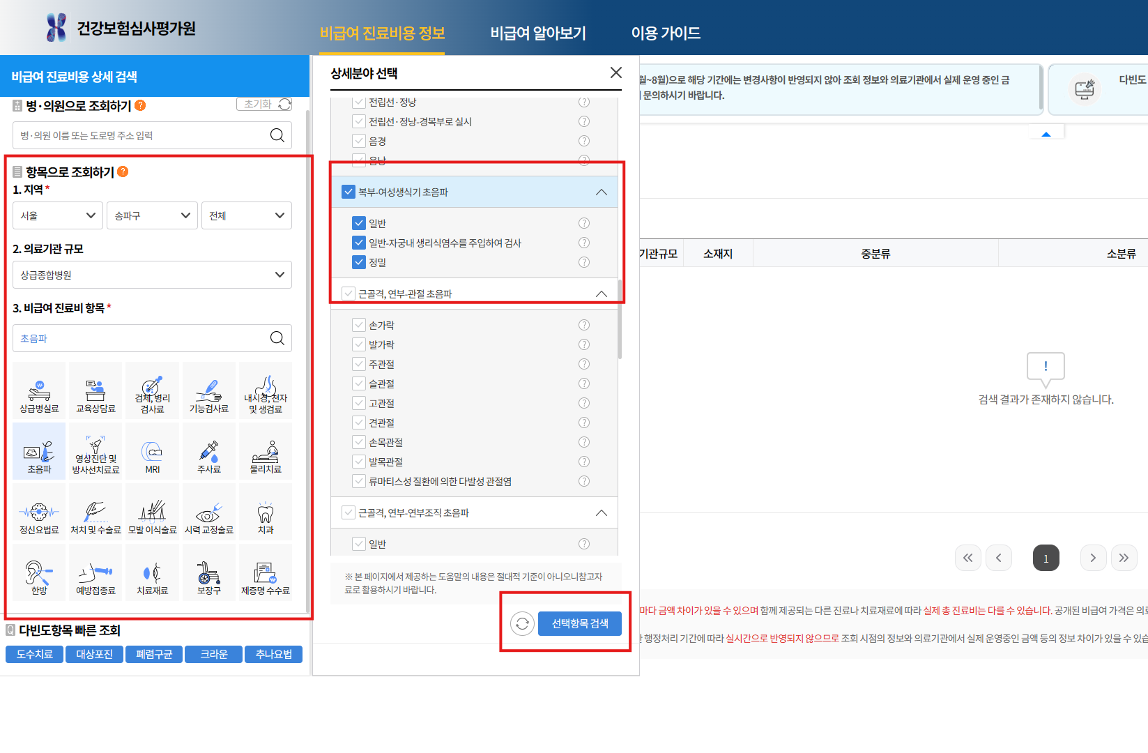Check 근골격, 연부-관절 초음파 group checkbox
1148x753 pixels.
tap(349, 294)
